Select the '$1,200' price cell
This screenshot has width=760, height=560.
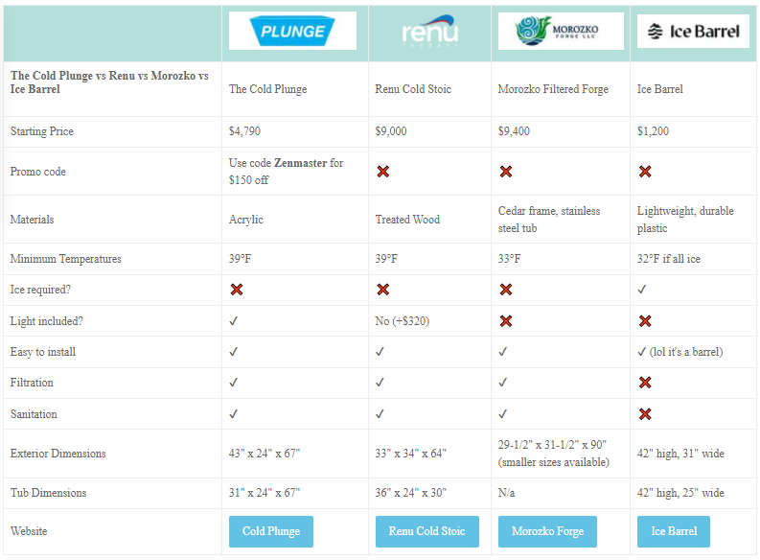click(653, 131)
